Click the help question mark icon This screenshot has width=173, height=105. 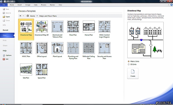point(171,5)
